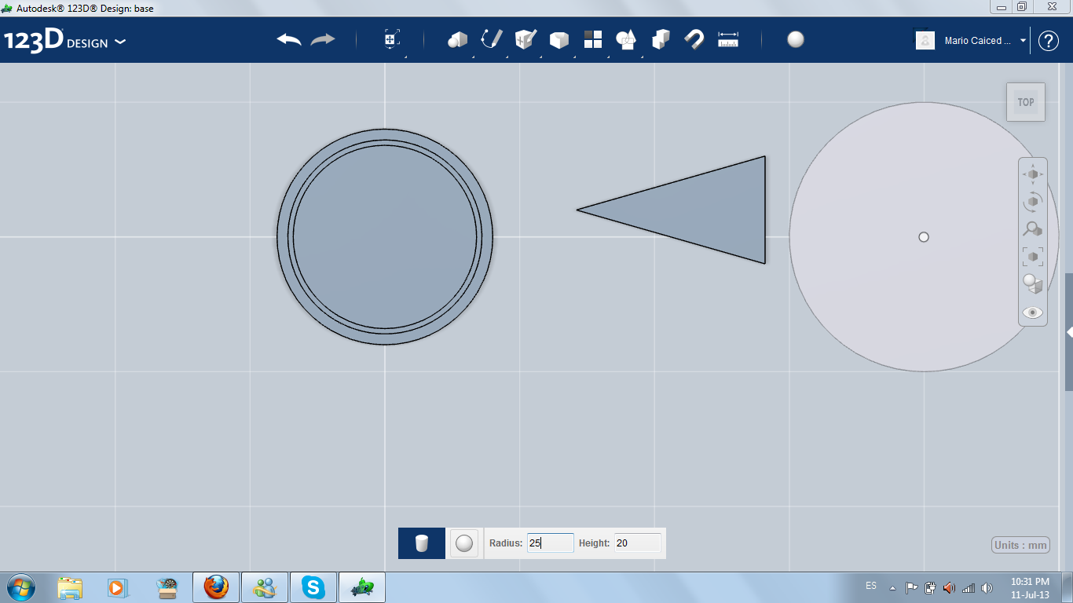Redo the undone action
This screenshot has height=603, width=1073.
[x=323, y=39]
